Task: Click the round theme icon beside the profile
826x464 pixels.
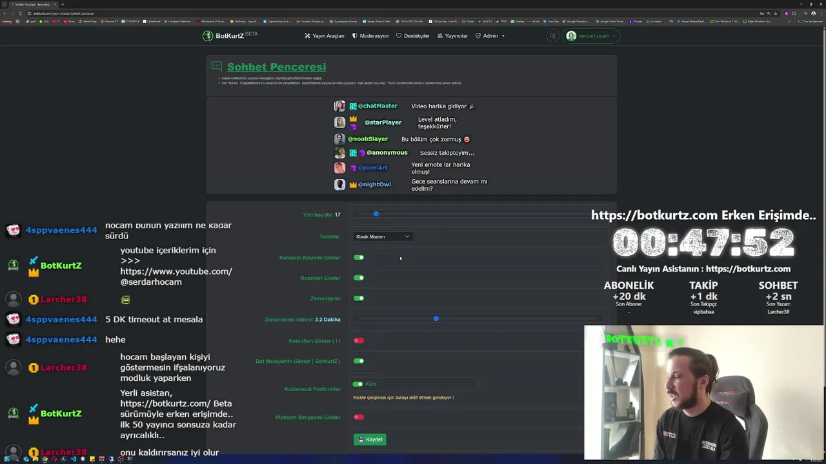Action: (x=552, y=36)
